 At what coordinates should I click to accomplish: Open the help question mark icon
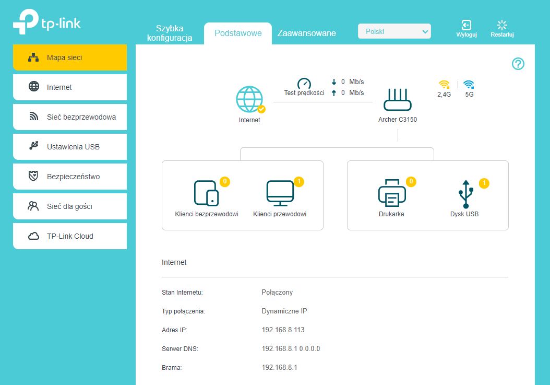pyautogui.click(x=518, y=64)
